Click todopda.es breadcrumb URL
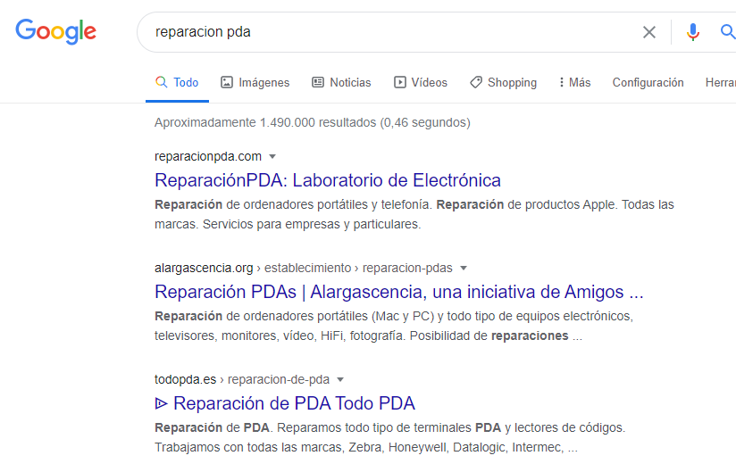736x464 pixels. click(x=242, y=379)
